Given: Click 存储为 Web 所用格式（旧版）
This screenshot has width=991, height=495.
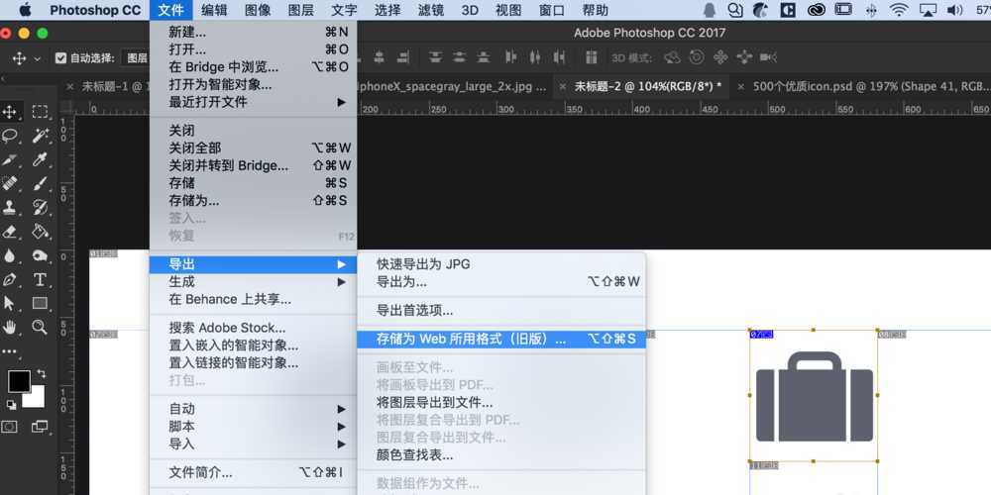Looking at the screenshot, I should (471, 339).
